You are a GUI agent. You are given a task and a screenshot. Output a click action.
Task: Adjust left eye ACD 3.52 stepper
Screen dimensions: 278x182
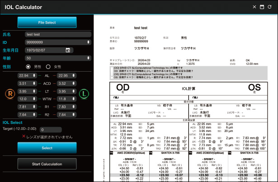73,83
